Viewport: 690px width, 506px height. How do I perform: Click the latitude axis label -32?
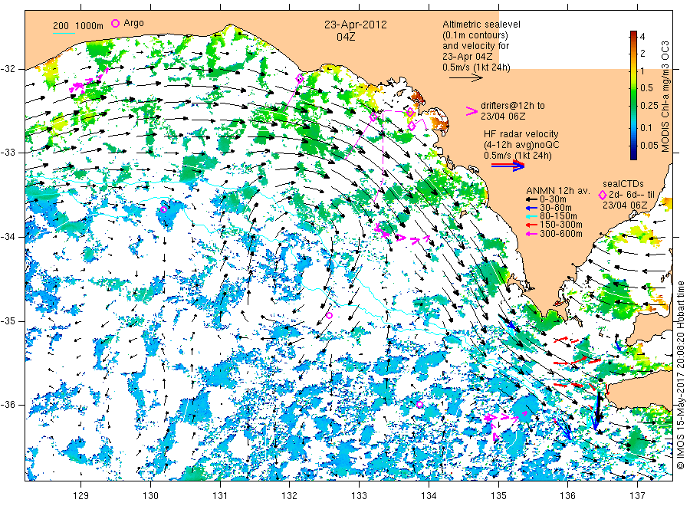tap(8, 69)
